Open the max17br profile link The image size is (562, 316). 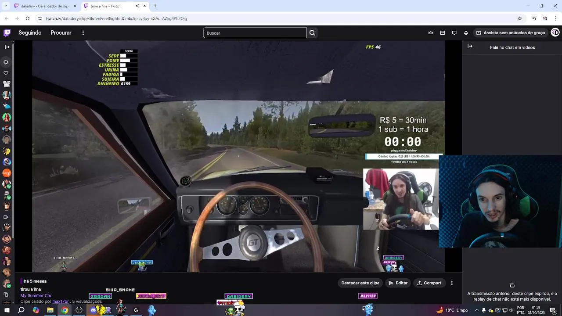click(61, 302)
